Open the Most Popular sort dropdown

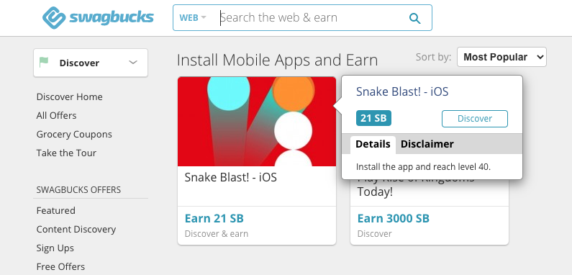click(501, 57)
